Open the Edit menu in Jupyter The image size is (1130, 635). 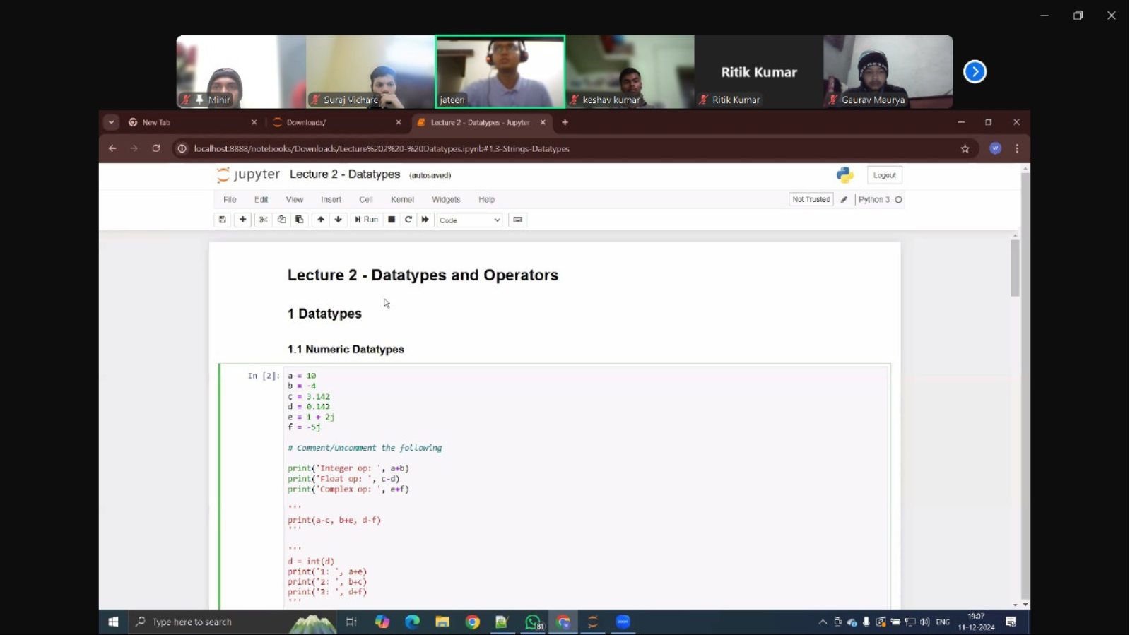[x=261, y=200]
